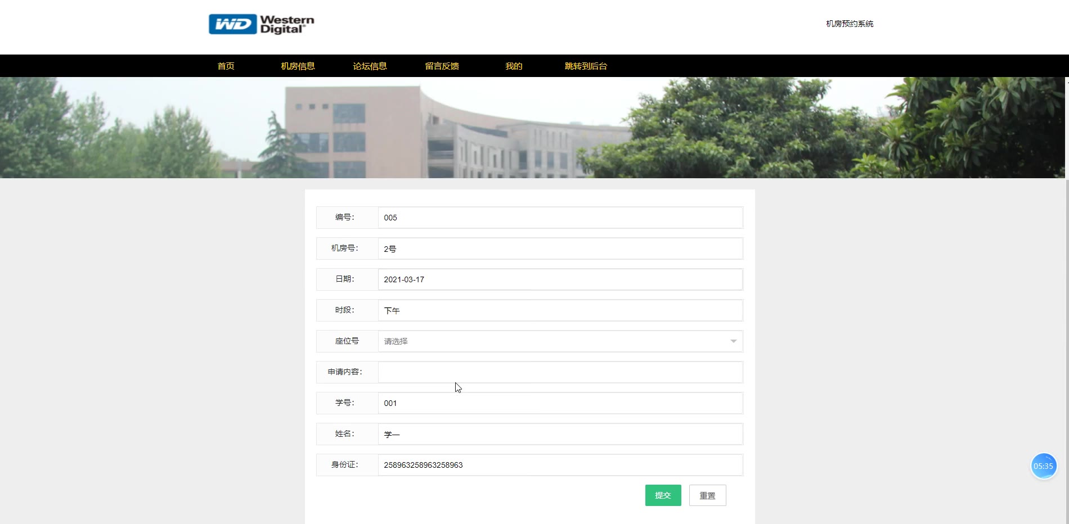The image size is (1069, 524).
Task: Go to 首页 in the navigation bar
Action: [x=226, y=66]
